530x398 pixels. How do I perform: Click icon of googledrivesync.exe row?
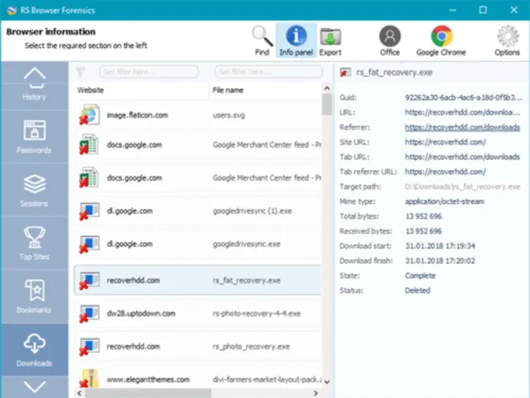point(89,244)
